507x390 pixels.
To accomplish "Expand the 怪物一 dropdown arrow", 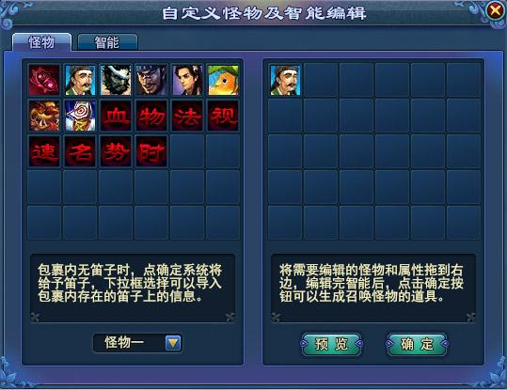I will tap(173, 343).
